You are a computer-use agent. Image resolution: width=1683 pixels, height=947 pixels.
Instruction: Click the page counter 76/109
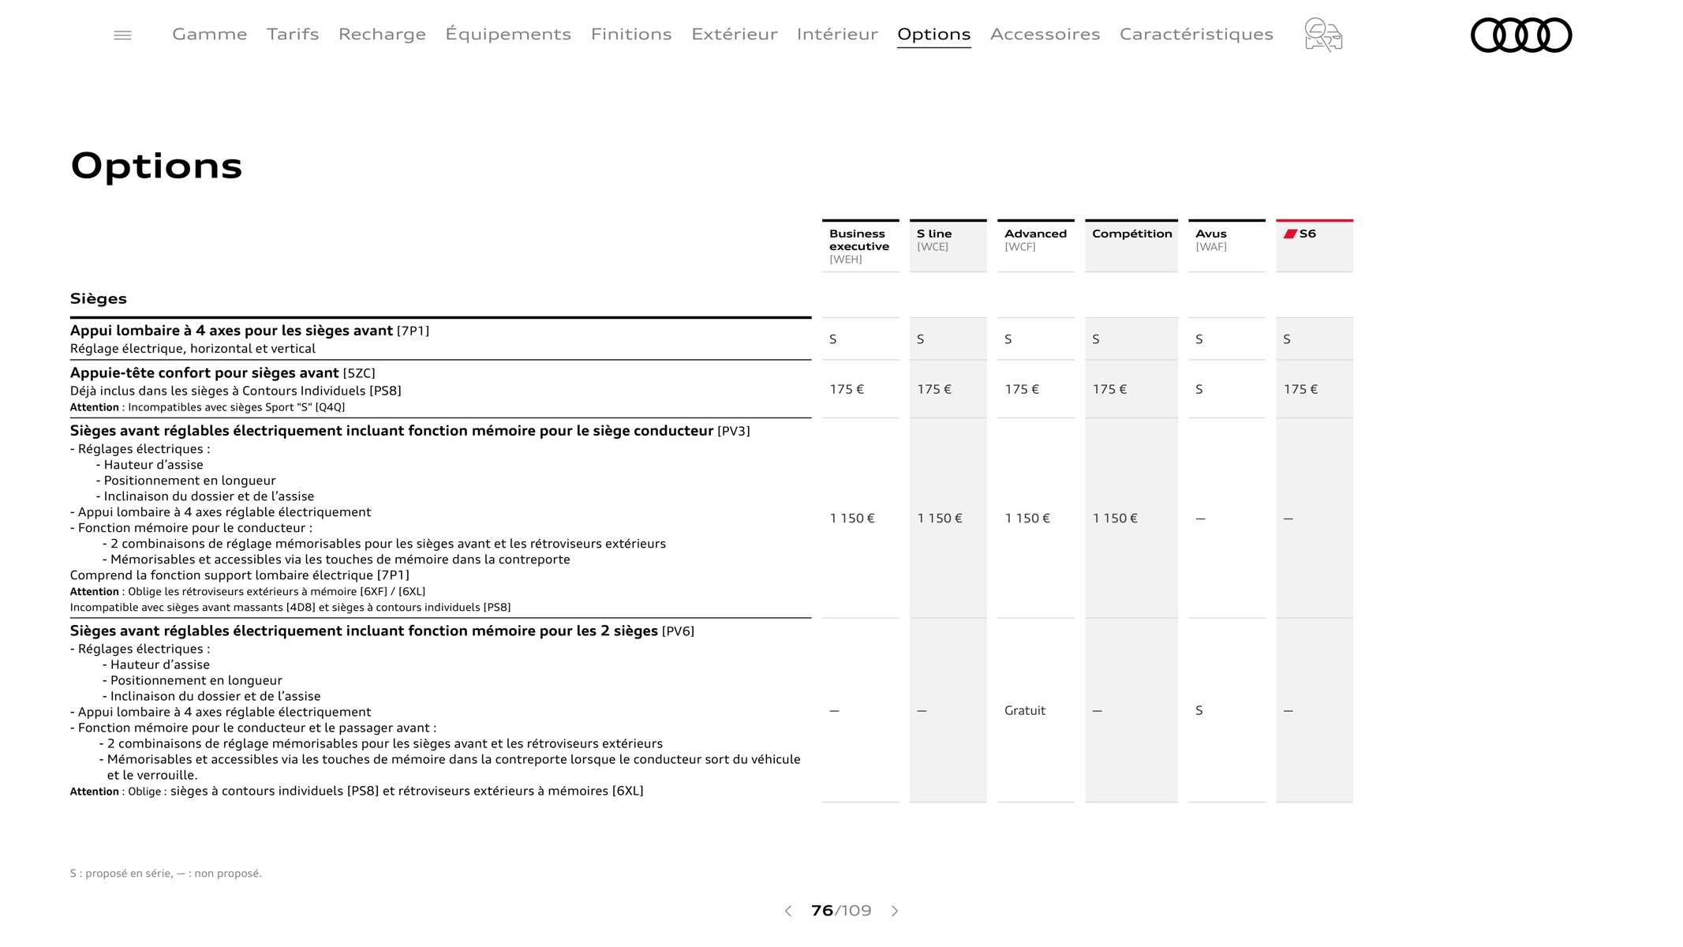pyautogui.click(x=841, y=911)
